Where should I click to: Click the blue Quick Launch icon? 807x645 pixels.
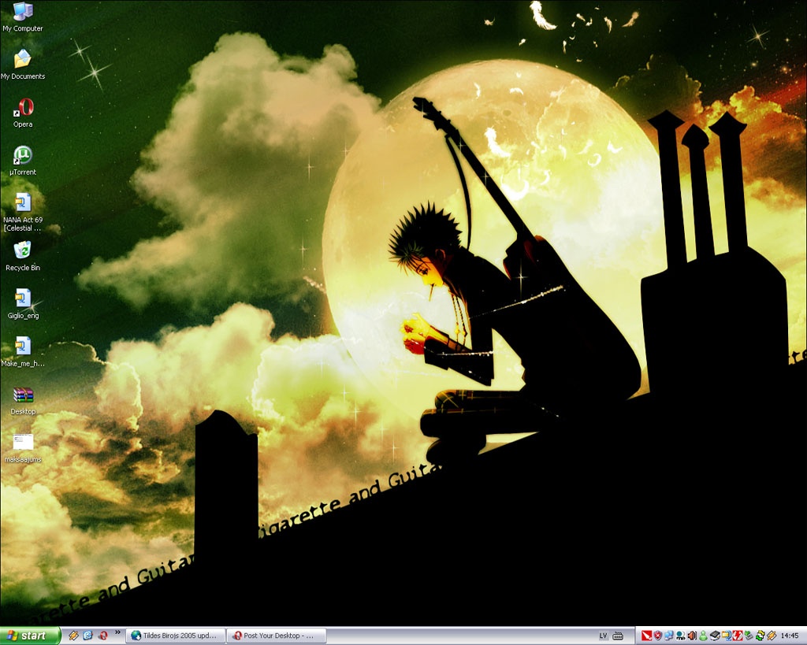pyautogui.click(x=88, y=636)
